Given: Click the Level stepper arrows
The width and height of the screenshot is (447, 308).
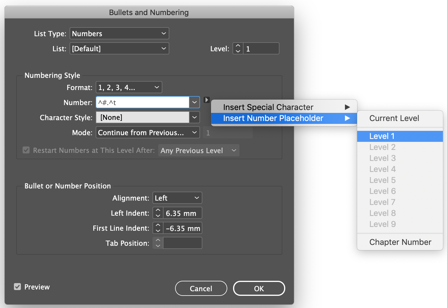Looking at the screenshot, I should pyautogui.click(x=238, y=48).
